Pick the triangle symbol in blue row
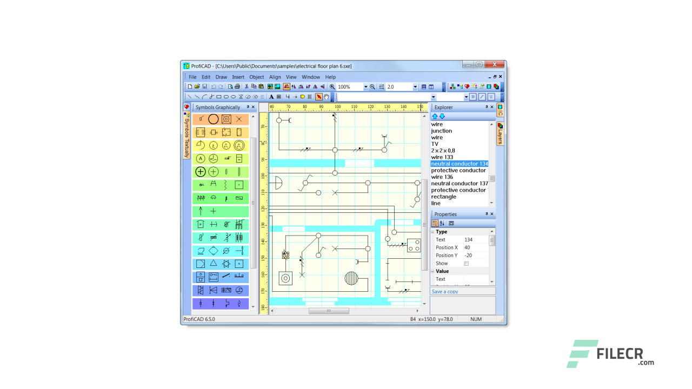The width and height of the screenshot is (692, 389). click(214, 264)
